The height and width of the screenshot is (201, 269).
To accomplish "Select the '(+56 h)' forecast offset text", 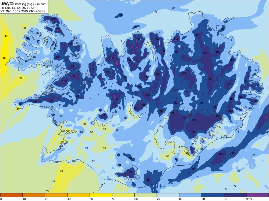I will click(40, 11).
